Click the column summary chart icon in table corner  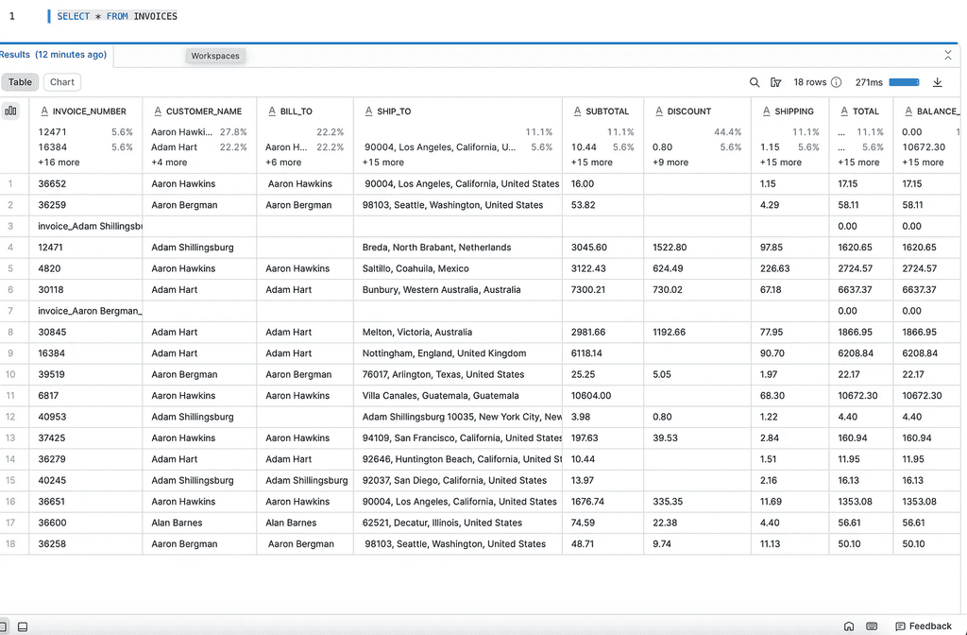tap(12, 111)
